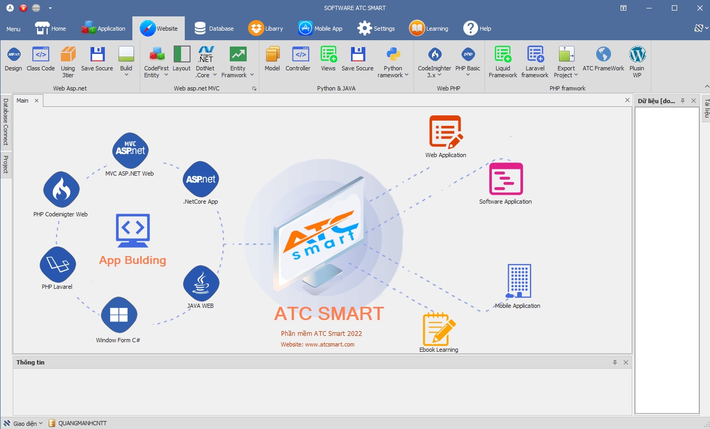The width and height of the screenshot is (710, 429).
Task: Open the Design tool in Web Asp.net
Action: 13,59
